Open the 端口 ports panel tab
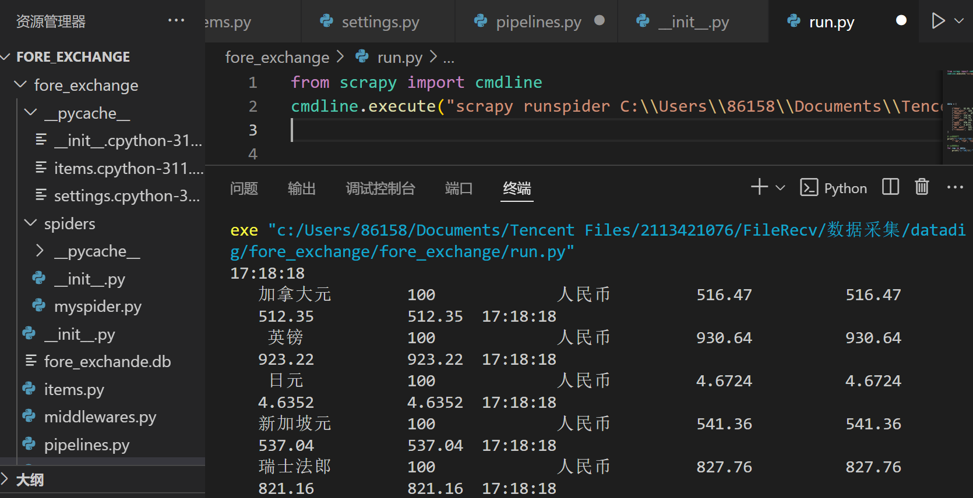Viewport: 973px width, 498px height. coord(459,188)
